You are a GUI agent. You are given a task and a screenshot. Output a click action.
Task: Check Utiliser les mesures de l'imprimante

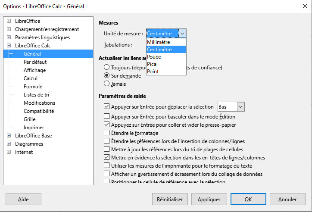coord(107,166)
